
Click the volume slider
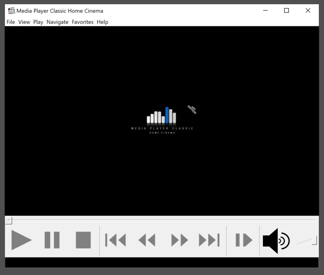click(307, 241)
